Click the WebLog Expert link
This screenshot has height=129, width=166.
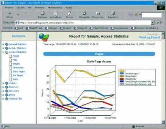149,37
